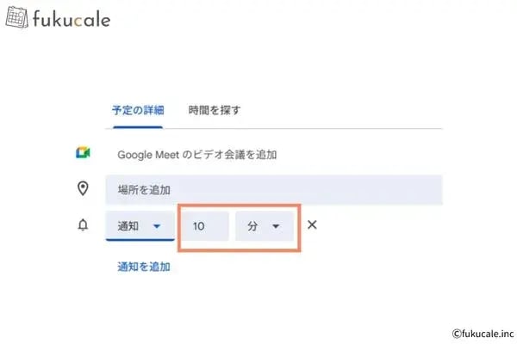Screen dimensions: 517x344
Task: Expand the 分 unit dropdown arrow
Action: pyautogui.click(x=276, y=226)
